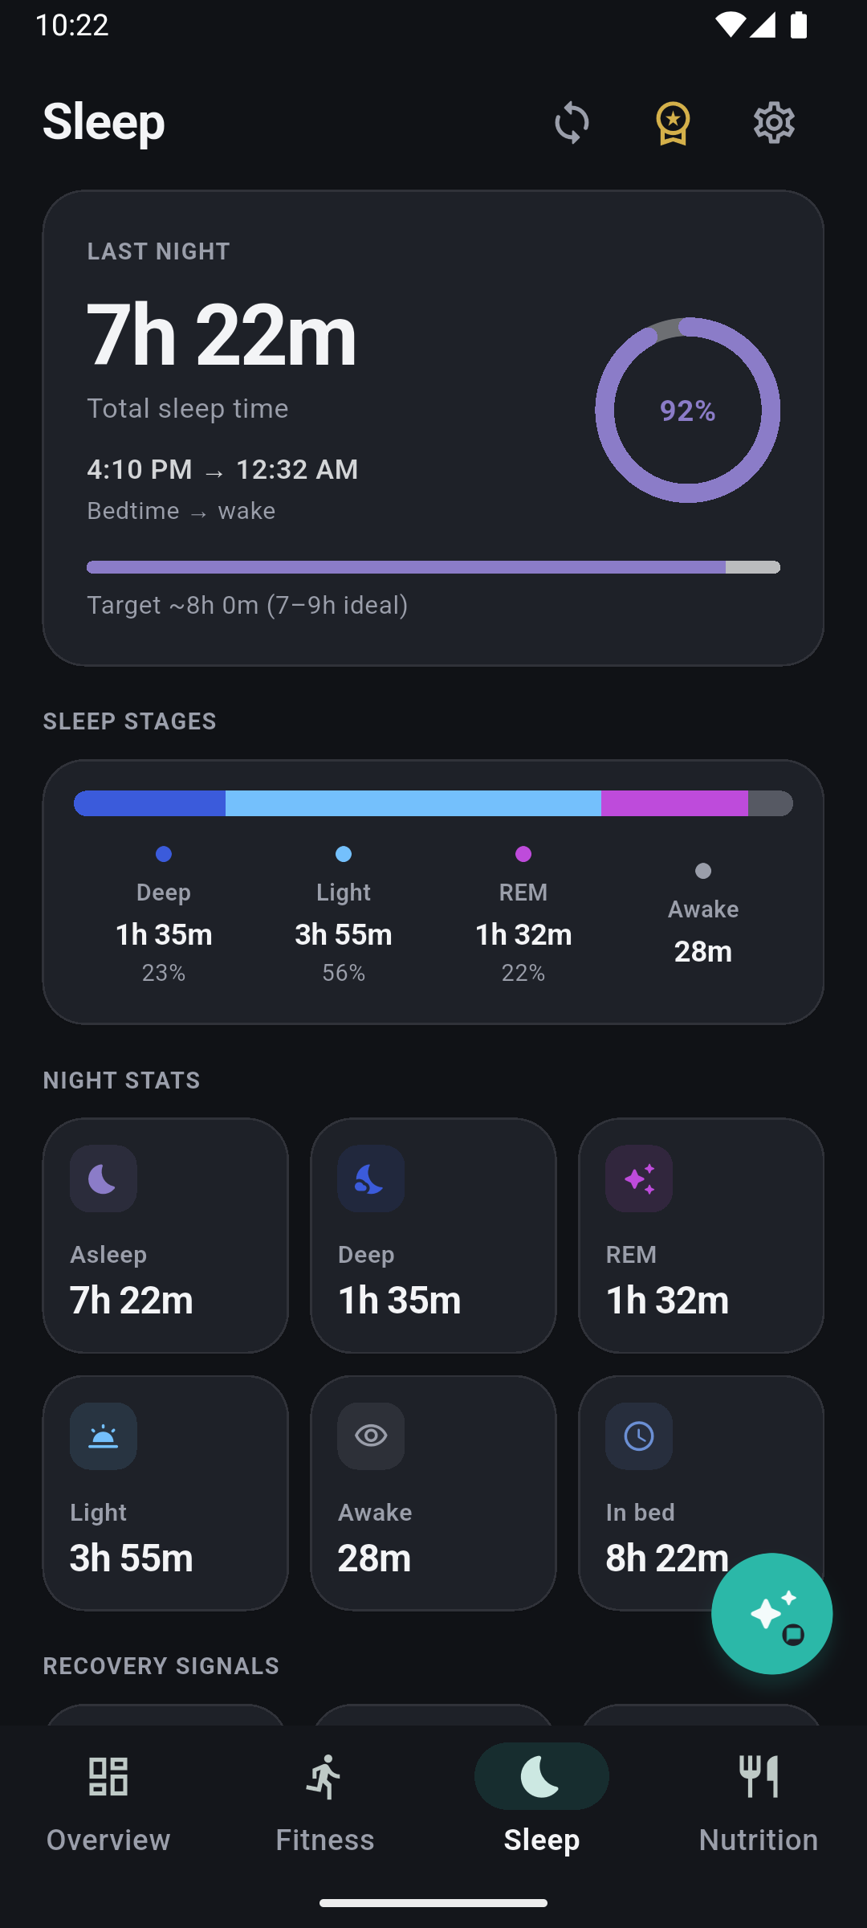Open the achievements badge icon

pyautogui.click(x=673, y=122)
